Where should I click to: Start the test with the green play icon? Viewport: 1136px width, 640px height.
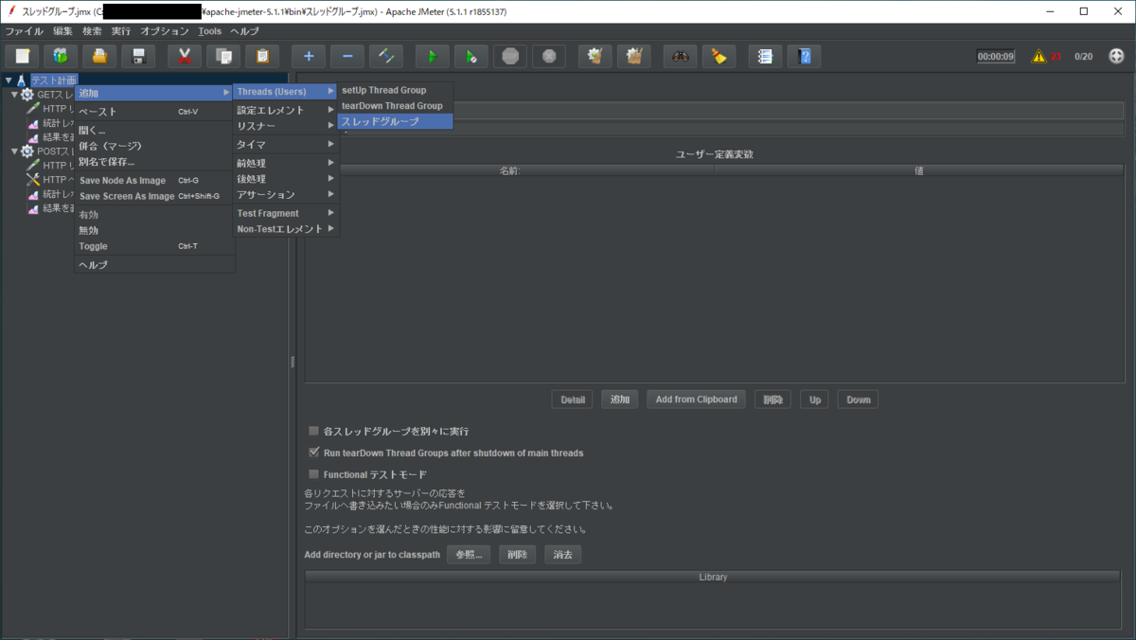point(432,56)
